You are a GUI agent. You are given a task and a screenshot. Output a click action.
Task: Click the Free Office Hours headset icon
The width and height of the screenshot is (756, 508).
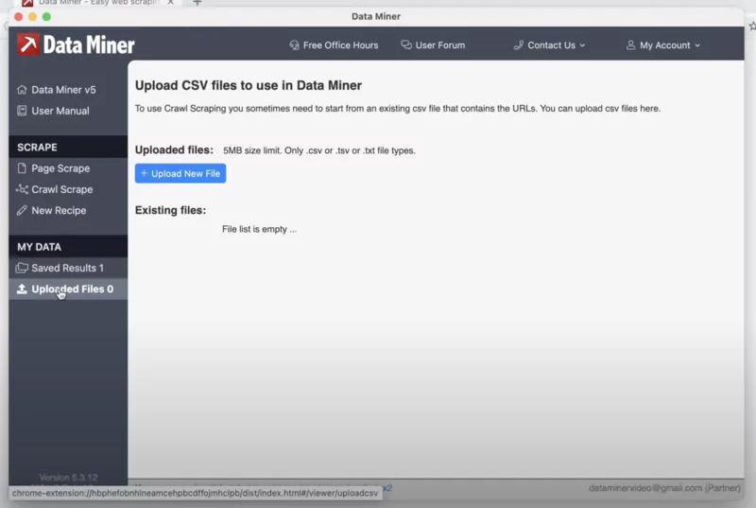click(294, 44)
